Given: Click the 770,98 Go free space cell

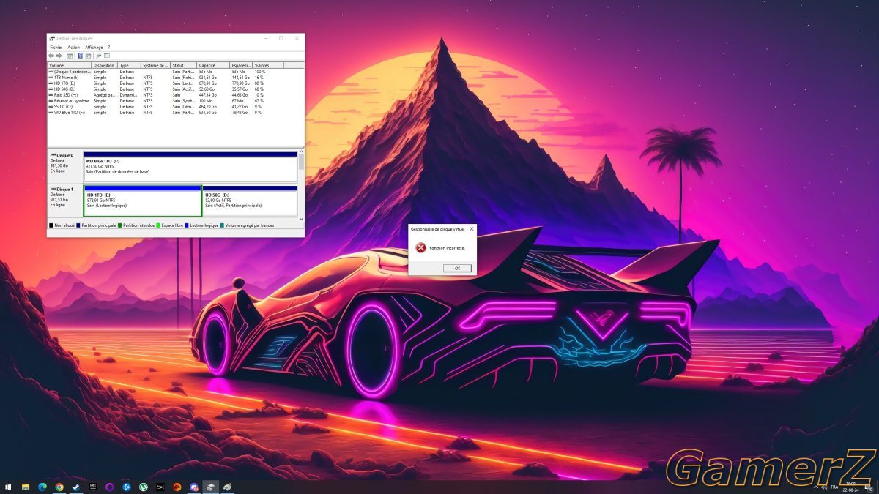Looking at the screenshot, I should [x=241, y=83].
